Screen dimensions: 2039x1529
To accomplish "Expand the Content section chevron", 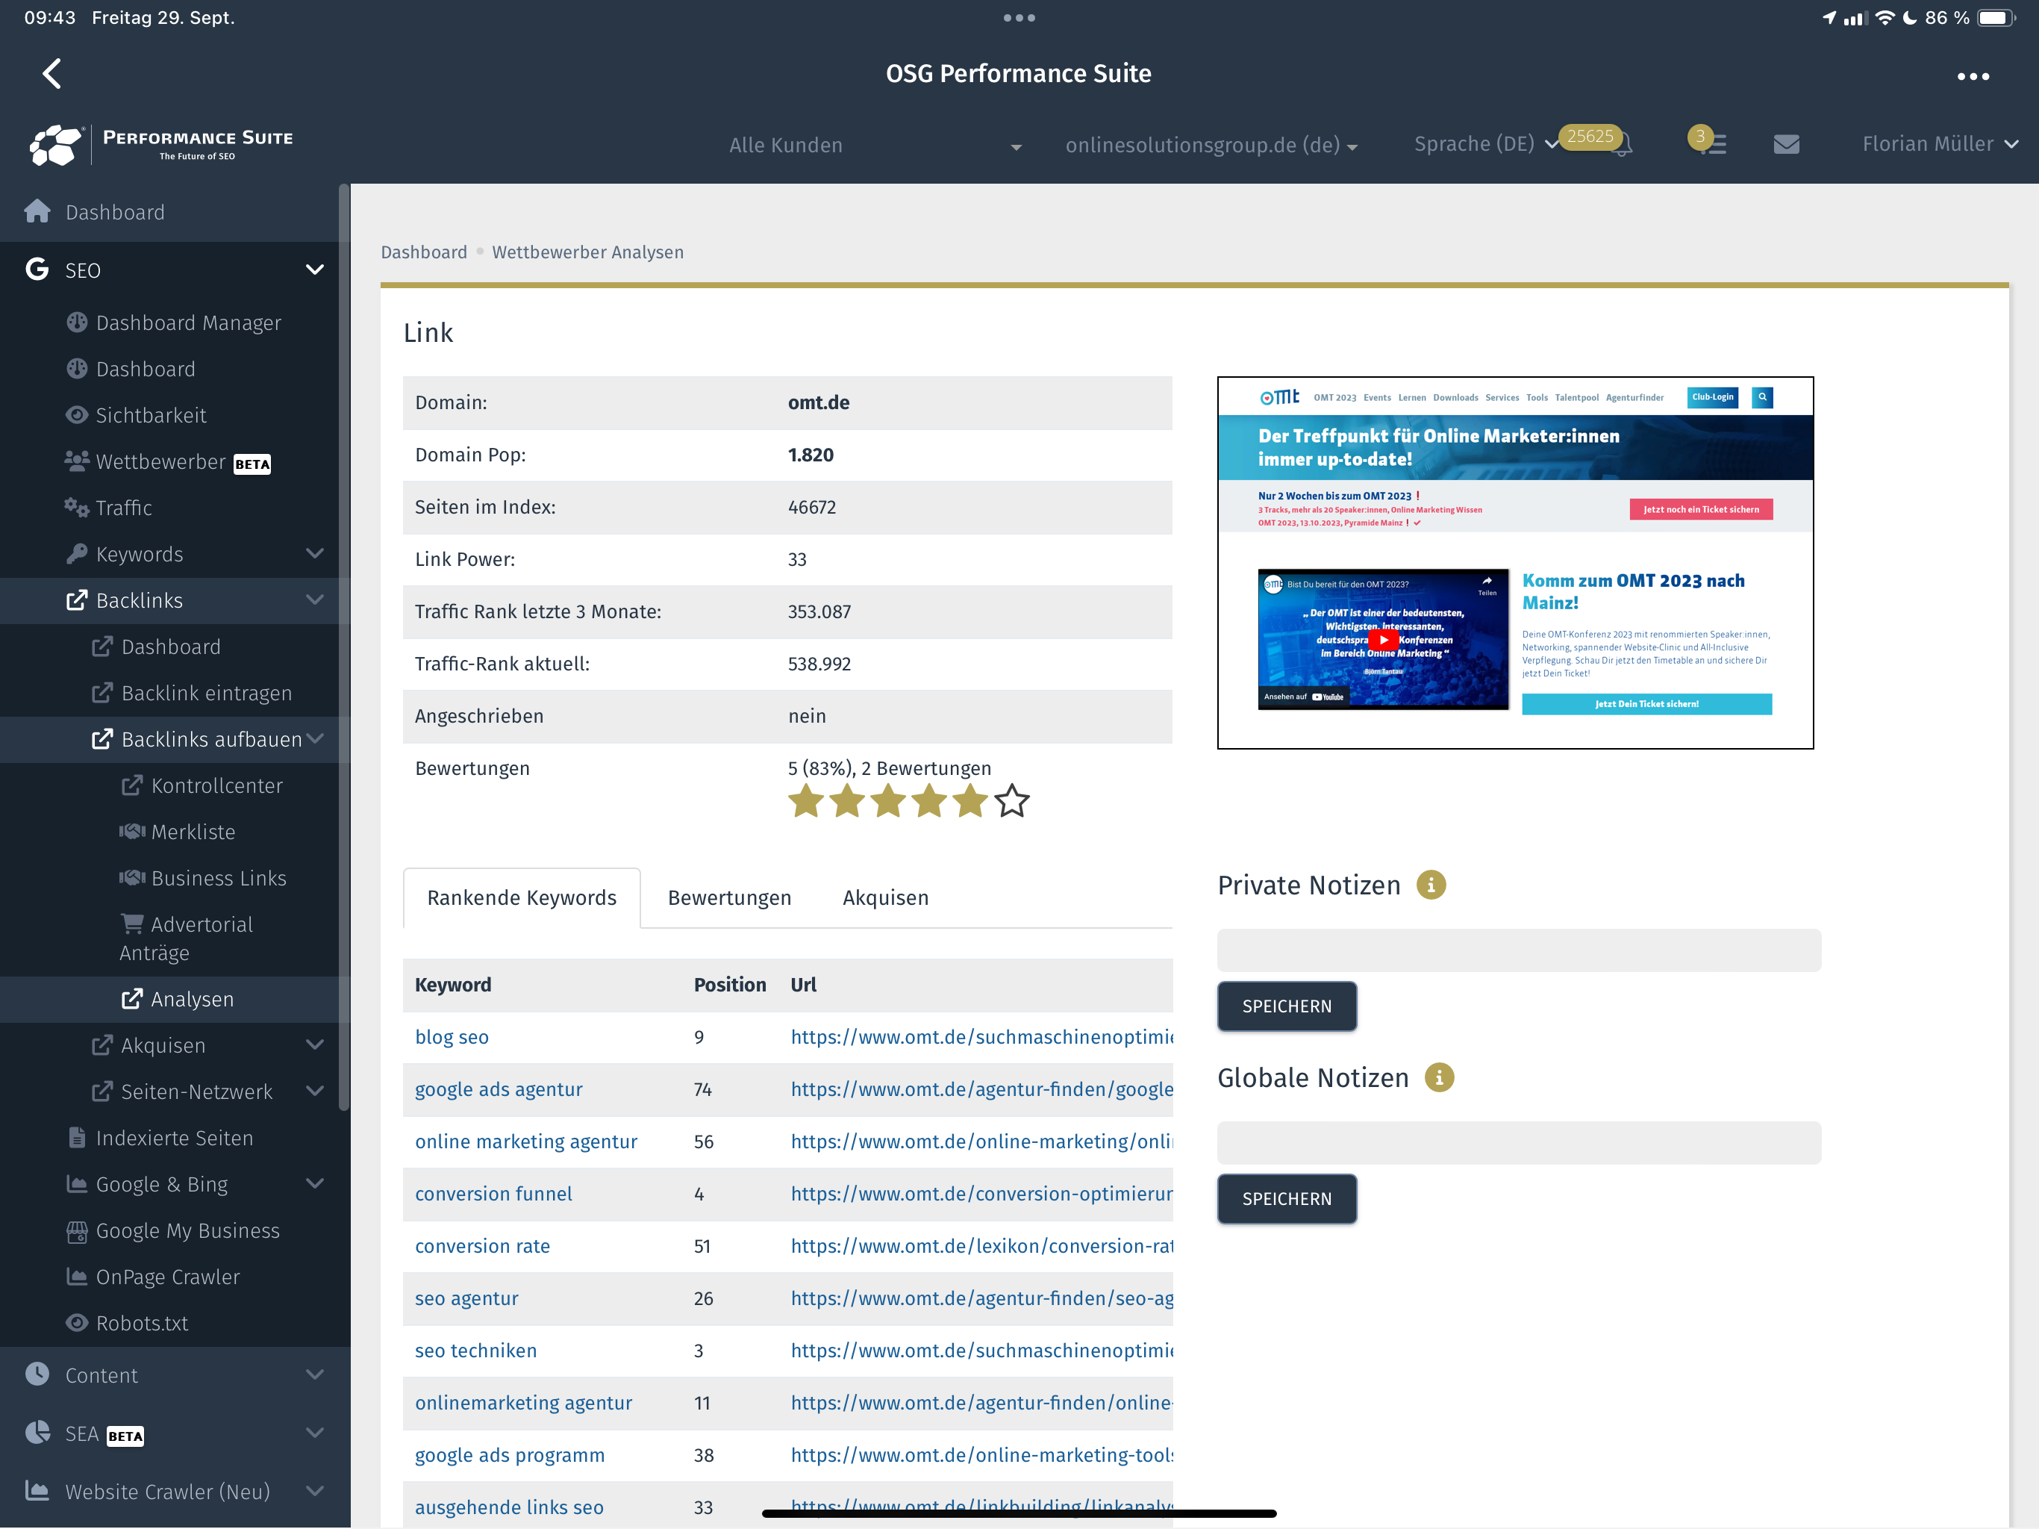I will point(314,1374).
